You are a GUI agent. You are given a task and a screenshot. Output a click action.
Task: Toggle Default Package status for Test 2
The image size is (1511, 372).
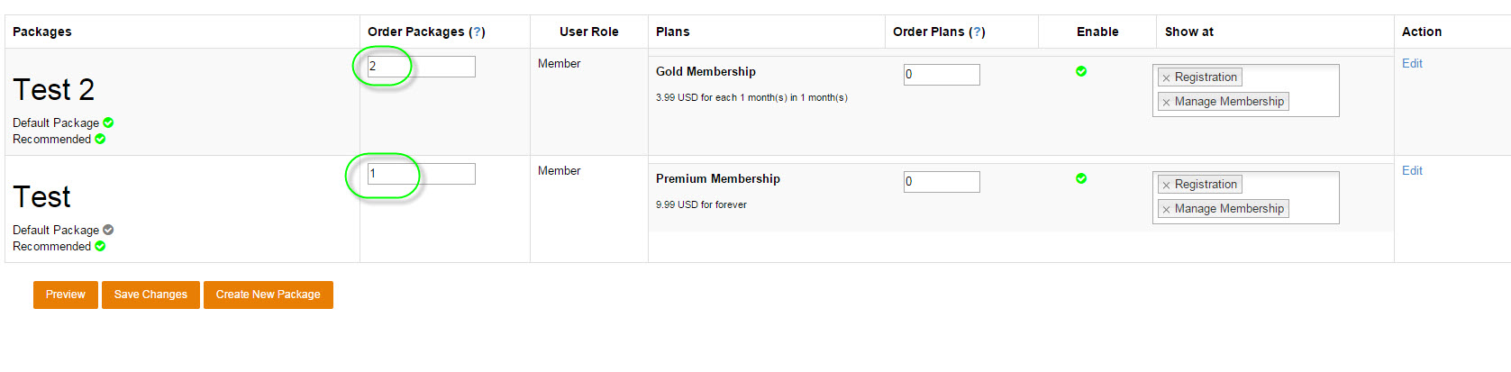[x=108, y=122]
